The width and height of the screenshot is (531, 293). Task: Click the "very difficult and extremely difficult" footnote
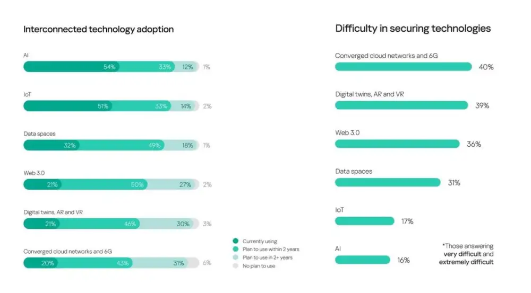(x=467, y=254)
